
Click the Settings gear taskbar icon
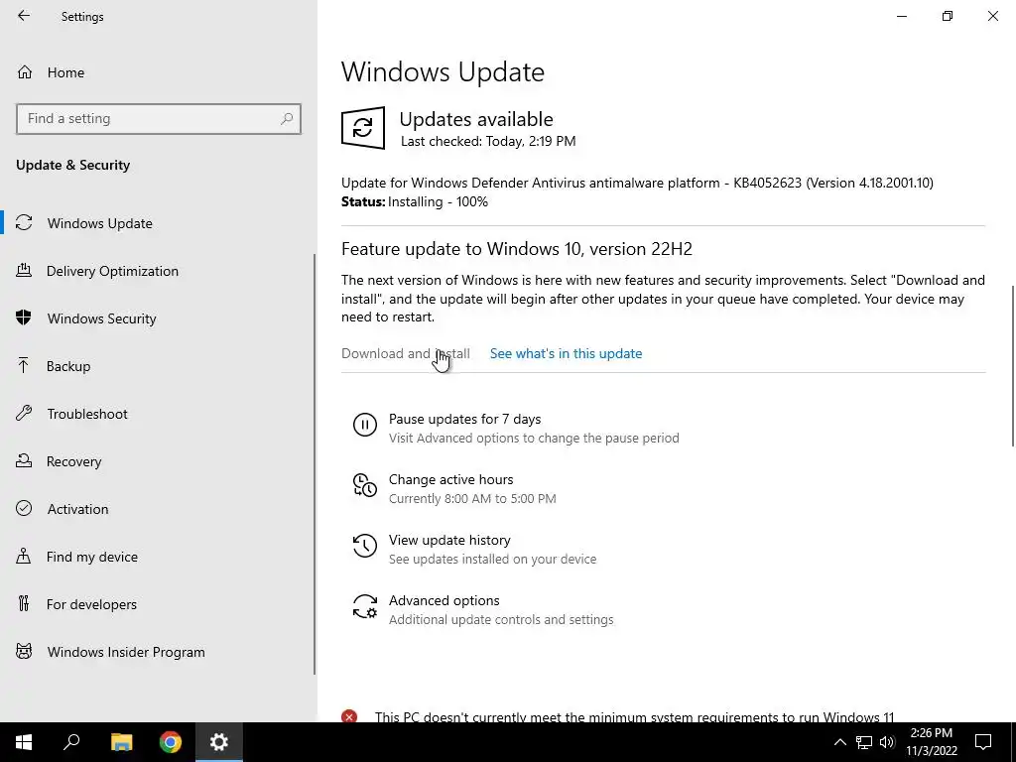point(219,742)
